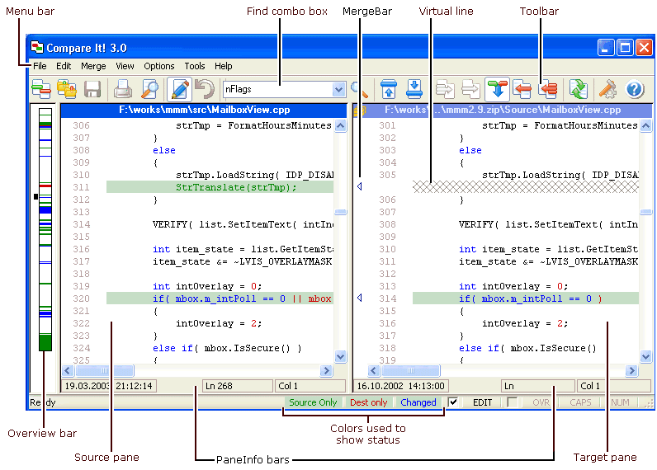Click the open folders toolbar icon
Image resolution: width=657 pixels, height=470 pixels.
(67, 89)
